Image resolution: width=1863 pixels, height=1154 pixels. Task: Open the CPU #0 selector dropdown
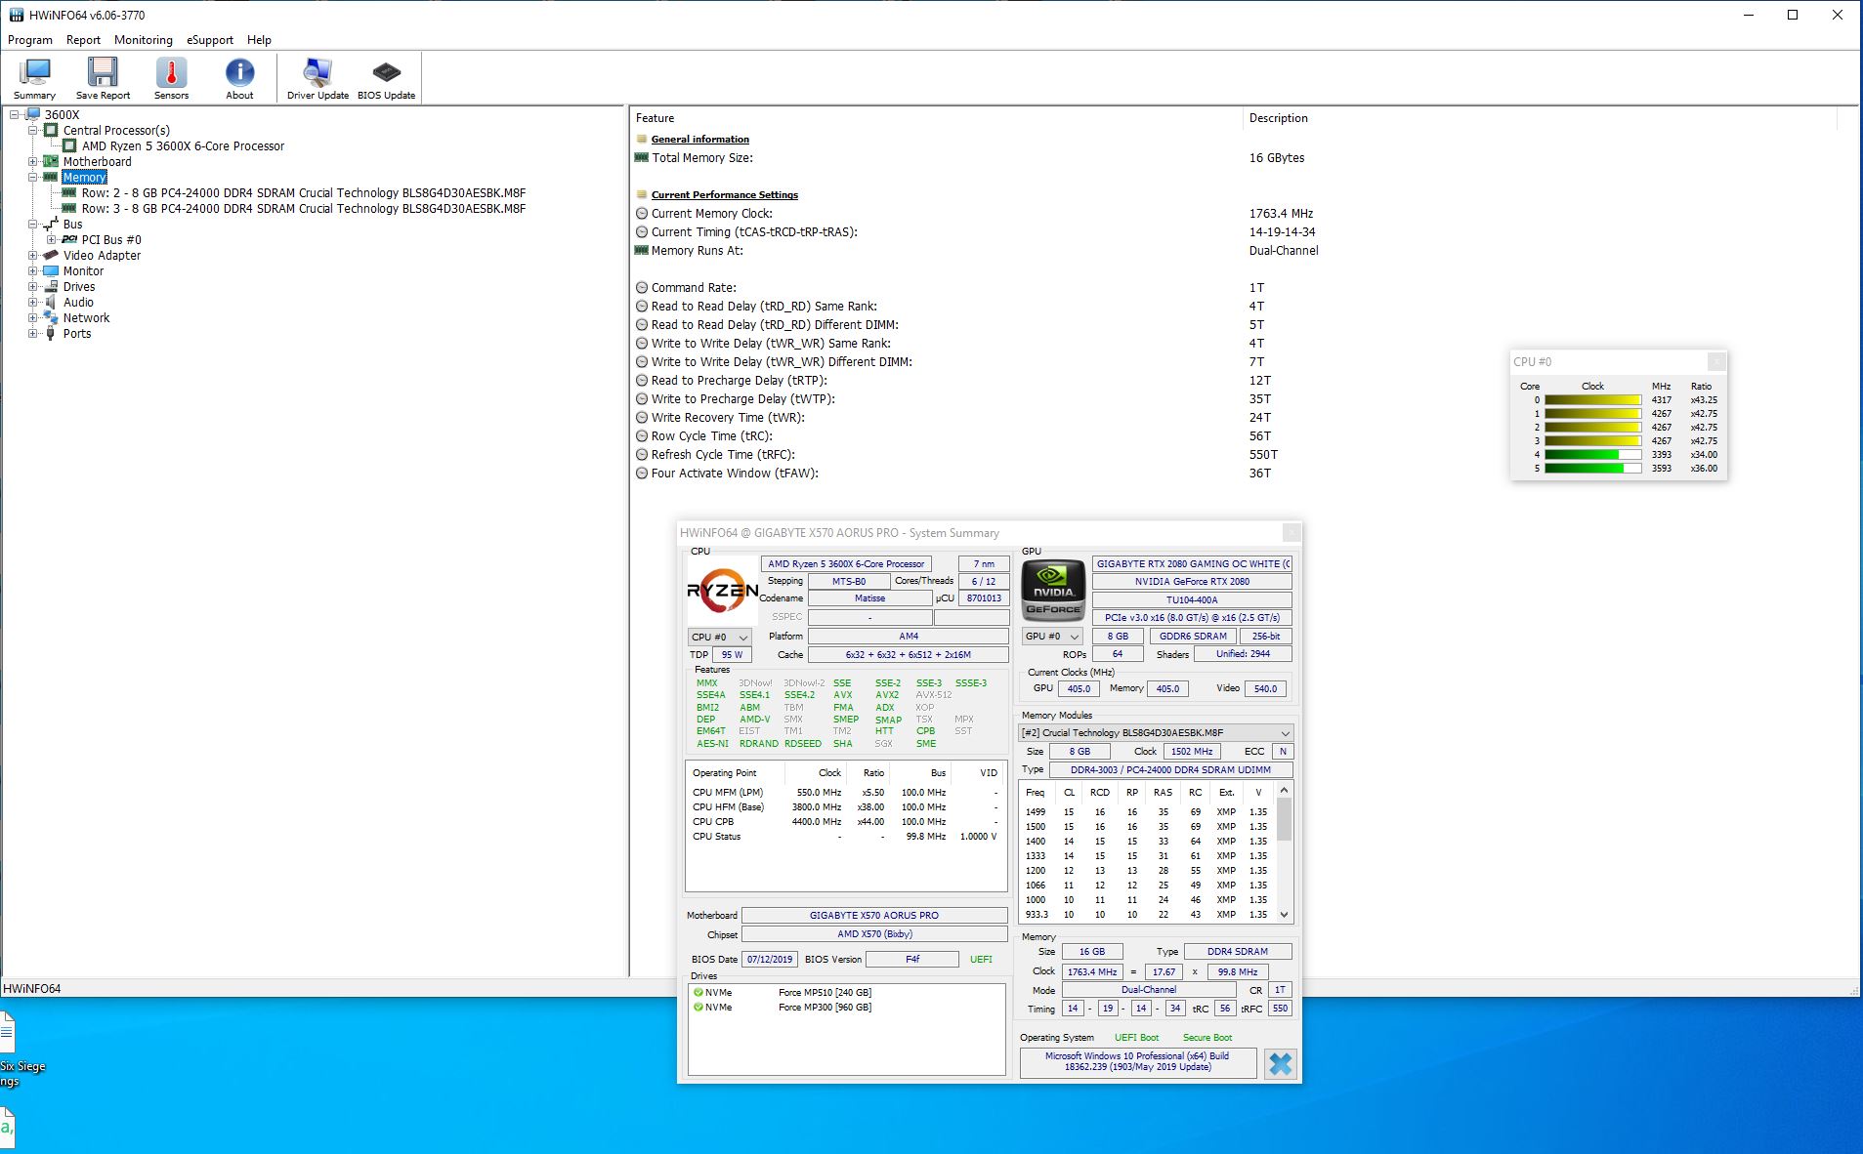[x=720, y=637]
